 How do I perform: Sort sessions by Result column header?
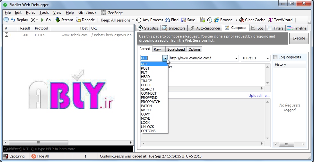(25, 28)
